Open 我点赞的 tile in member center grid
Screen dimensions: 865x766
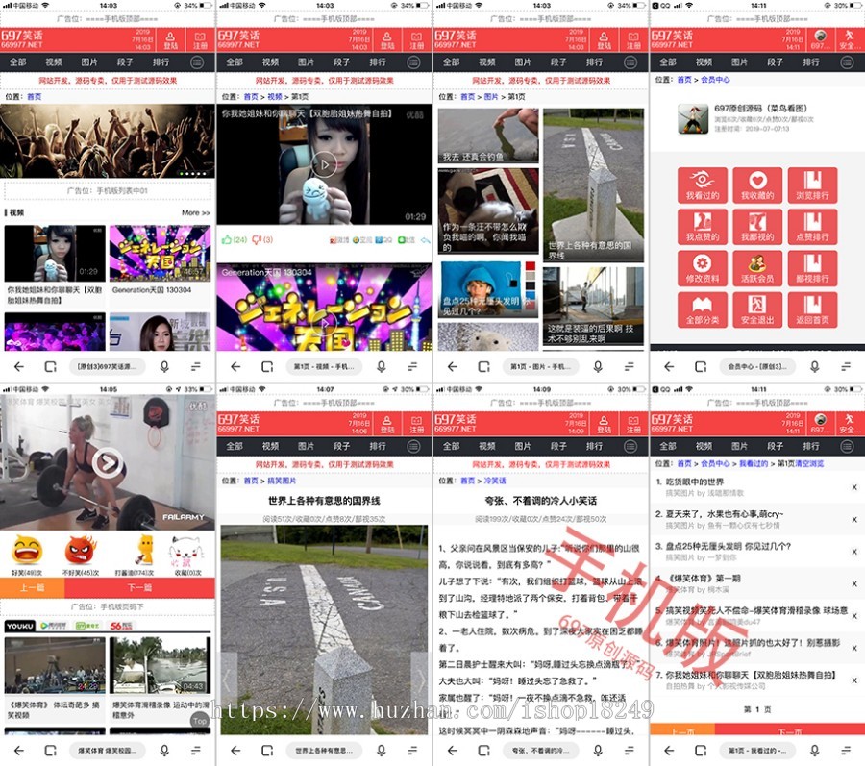click(703, 227)
